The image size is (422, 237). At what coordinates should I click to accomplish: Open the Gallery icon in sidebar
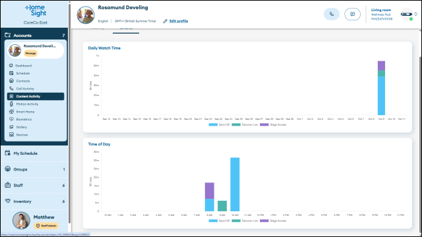tap(11, 127)
